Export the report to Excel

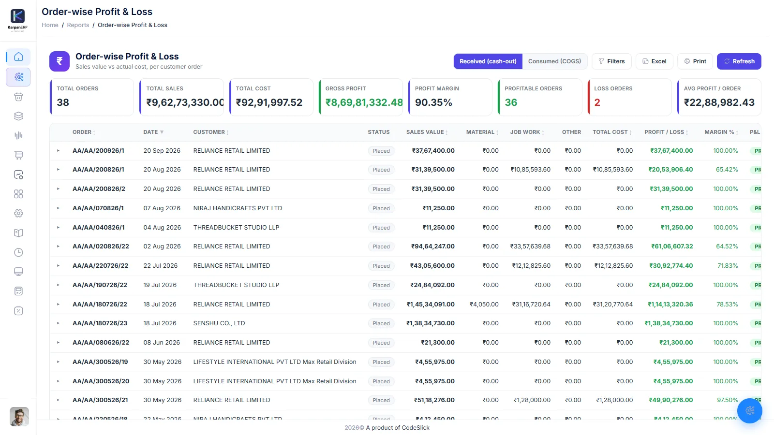(654, 61)
